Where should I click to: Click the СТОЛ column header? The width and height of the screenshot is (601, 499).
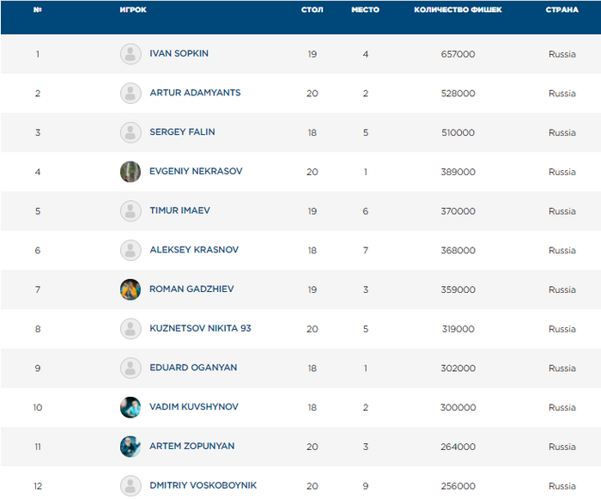click(x=312, y=10)
